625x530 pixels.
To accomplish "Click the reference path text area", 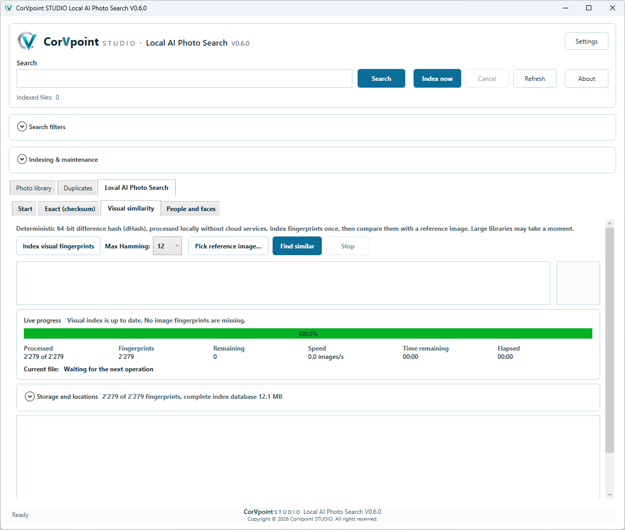I will point(283,283).
